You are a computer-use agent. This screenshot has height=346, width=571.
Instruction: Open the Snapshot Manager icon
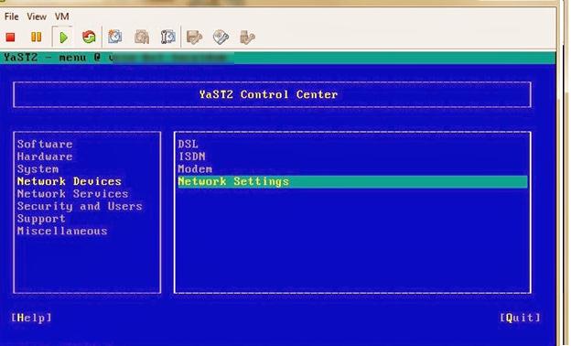coord(167,37)
